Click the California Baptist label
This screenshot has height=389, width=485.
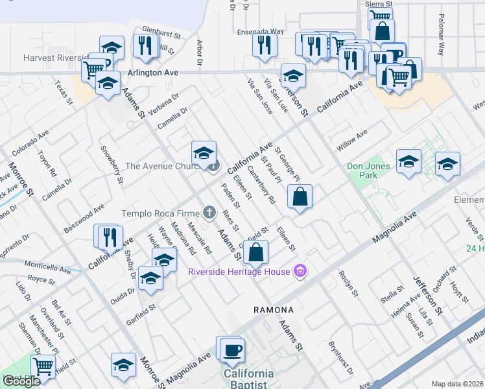[249, 379]
